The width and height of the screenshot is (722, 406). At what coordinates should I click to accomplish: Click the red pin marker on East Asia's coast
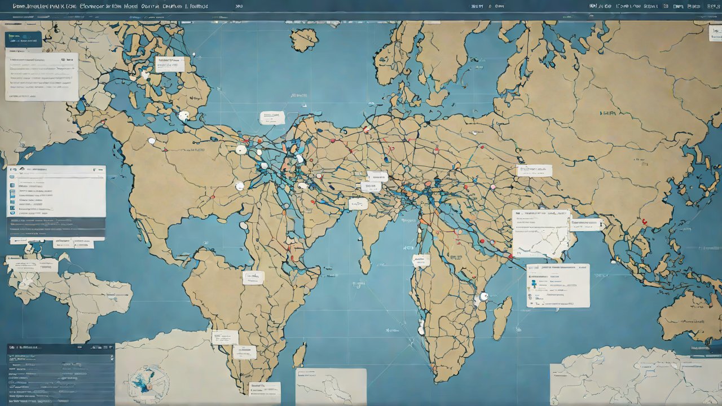[645, 221]
